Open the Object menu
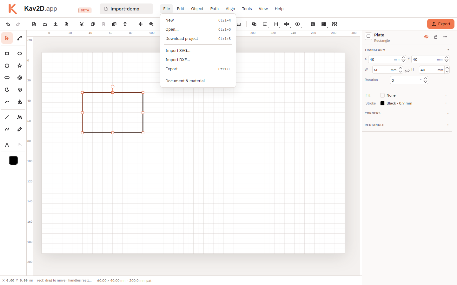 point(197,9)
